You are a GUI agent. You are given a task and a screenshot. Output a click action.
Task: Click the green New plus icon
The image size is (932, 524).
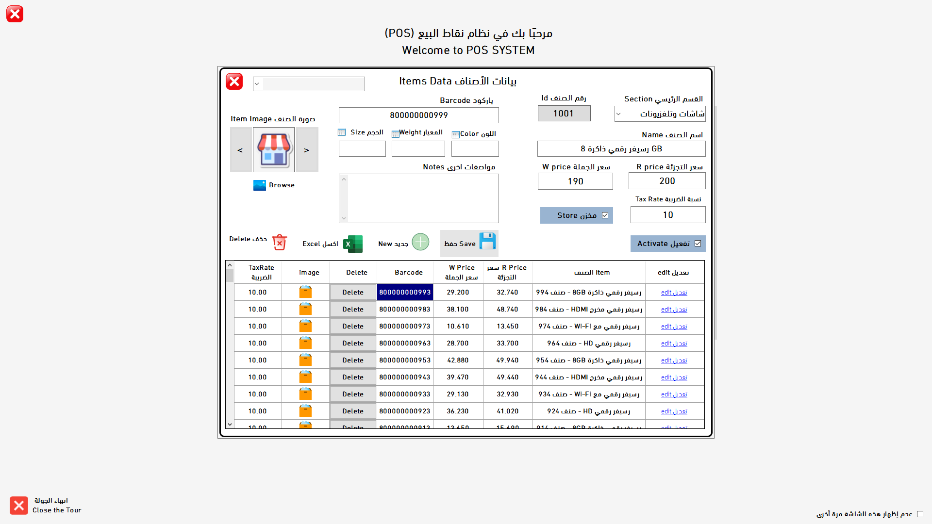pyautogui.click(x=420, y=242)
